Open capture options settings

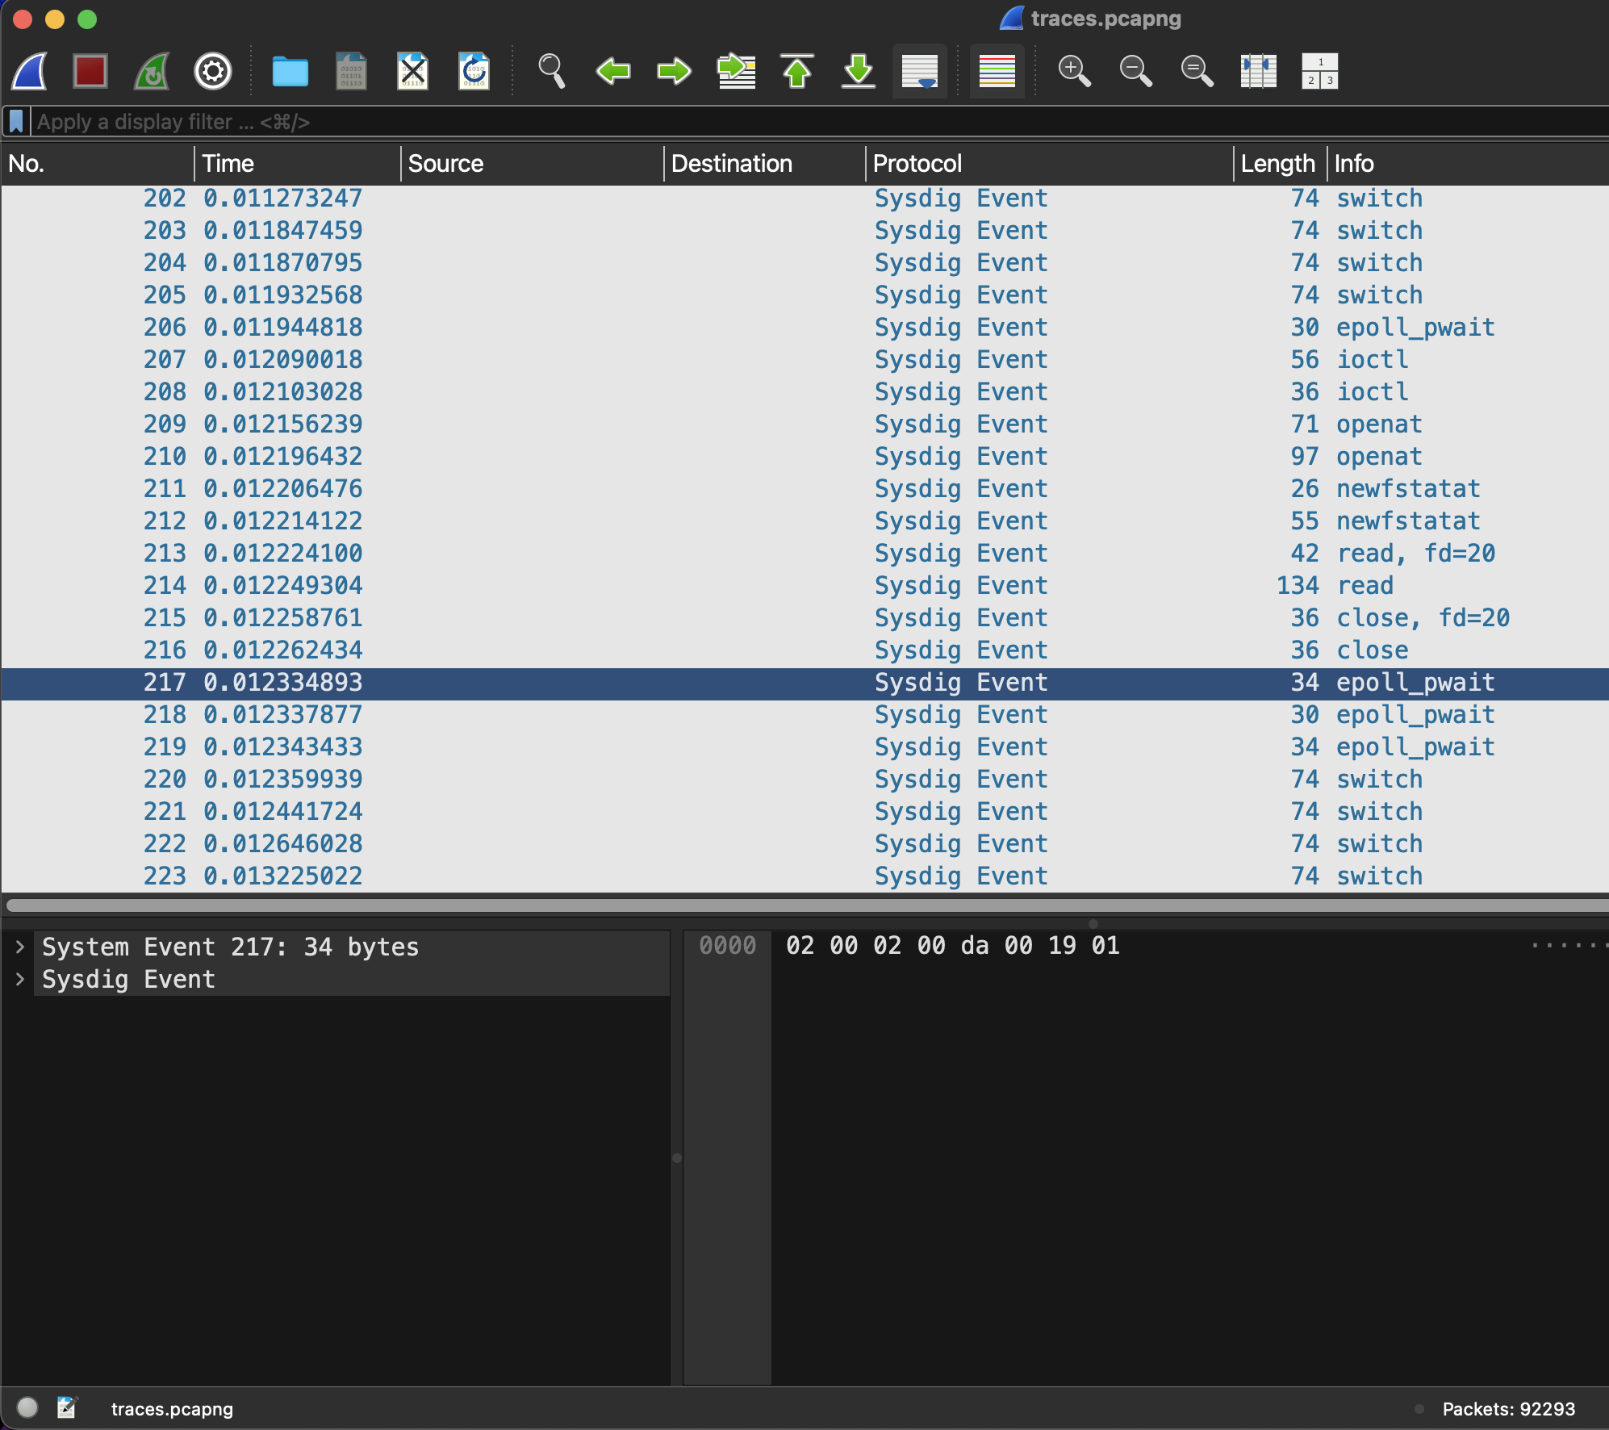(x=212, y=71)
